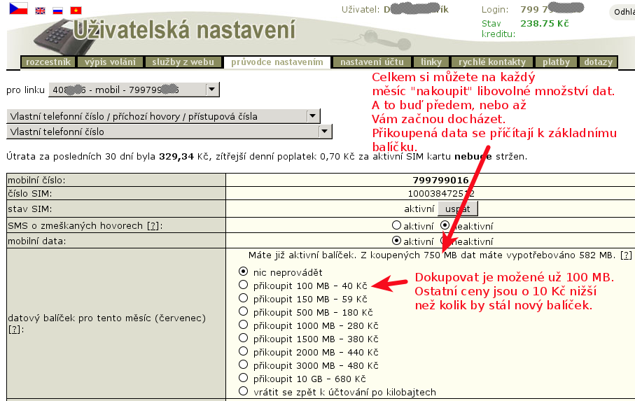Viewport: 635px width, 401px height.
Task: Set missed call SMS to aktivní
Action: (x=396, y=226)
